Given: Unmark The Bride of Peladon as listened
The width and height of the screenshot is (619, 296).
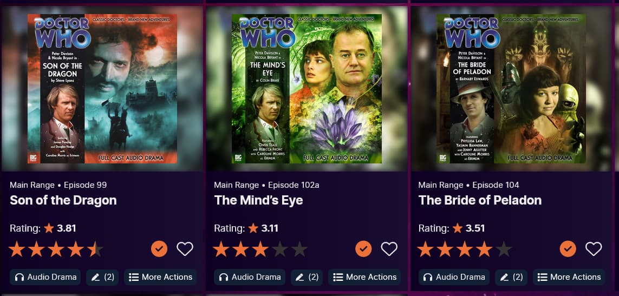Looking at the screenshot, I should tap(568, 249).
